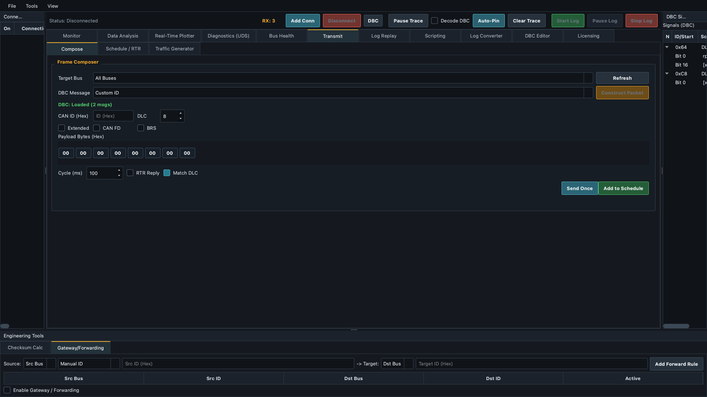Toggle the CAN FD checkbox

[x=96, y=128]
